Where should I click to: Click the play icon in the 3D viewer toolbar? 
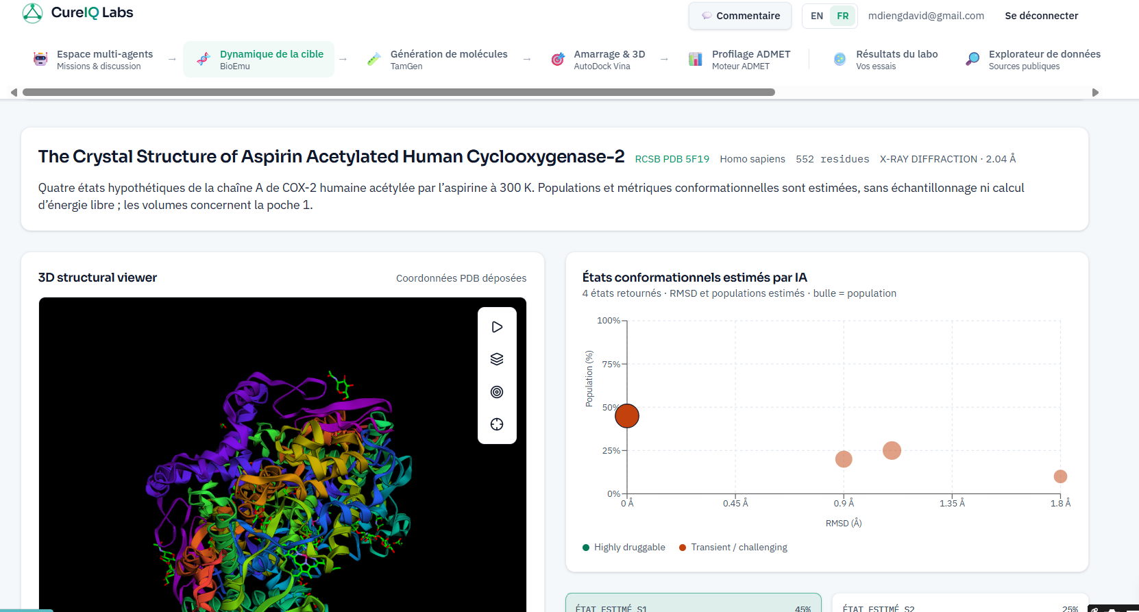497,327
